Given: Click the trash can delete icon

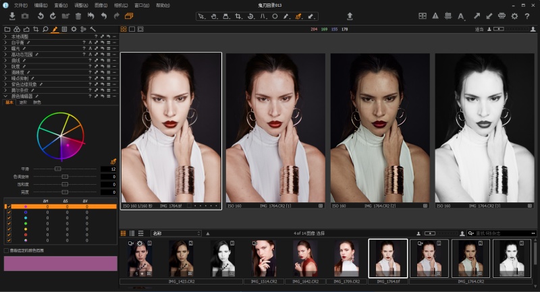Looking at the screenshot, I should [x=78, y=16].
